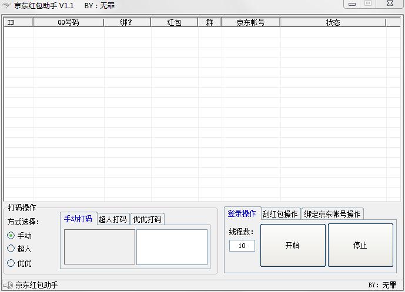Open the 登录操作 tab
Viewport: 405px width, 292px height.
coord(242,213)
